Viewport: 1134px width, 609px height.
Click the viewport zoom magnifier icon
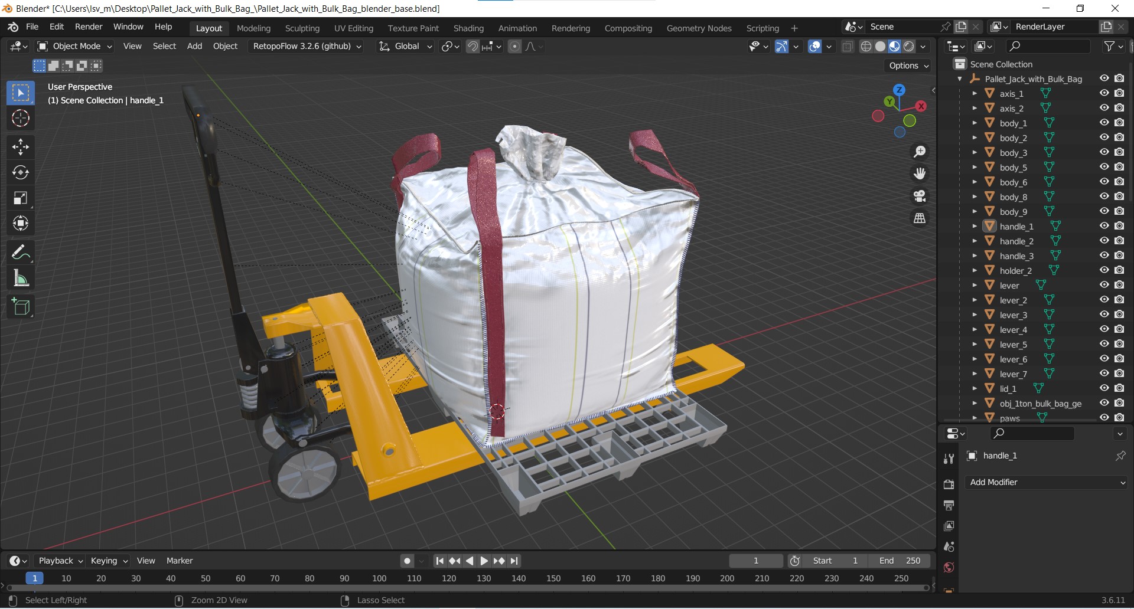tap(920, 152)
